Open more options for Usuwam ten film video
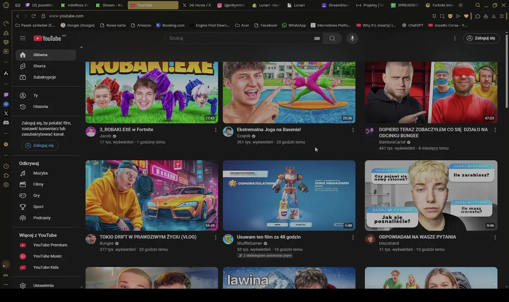This screenshot has height=302, width=509. point(353,237)
